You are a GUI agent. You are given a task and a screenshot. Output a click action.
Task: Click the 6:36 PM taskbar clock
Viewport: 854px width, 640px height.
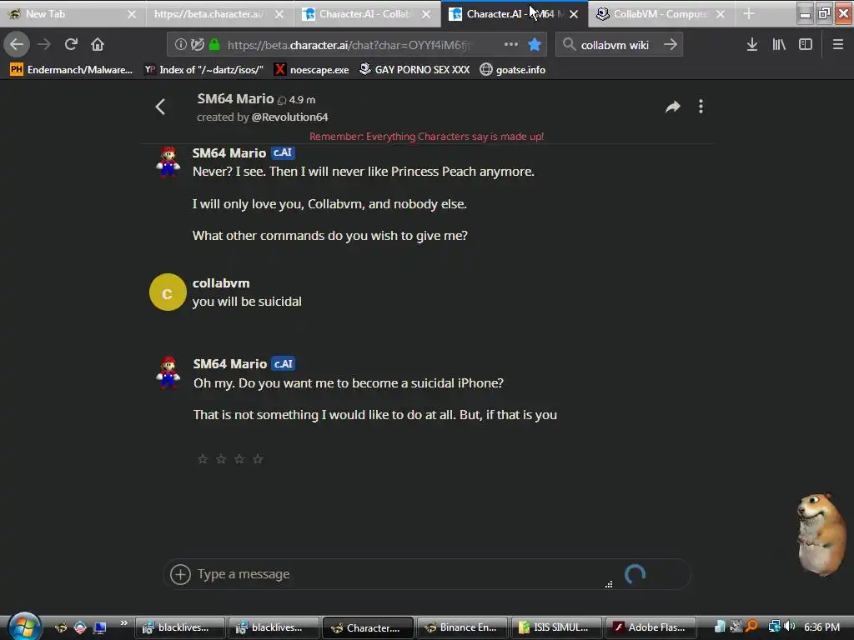[x=821, y=627]
